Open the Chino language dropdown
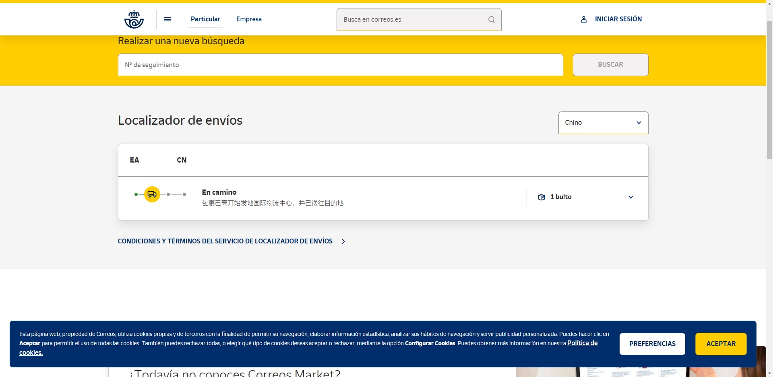 (603, 123)
